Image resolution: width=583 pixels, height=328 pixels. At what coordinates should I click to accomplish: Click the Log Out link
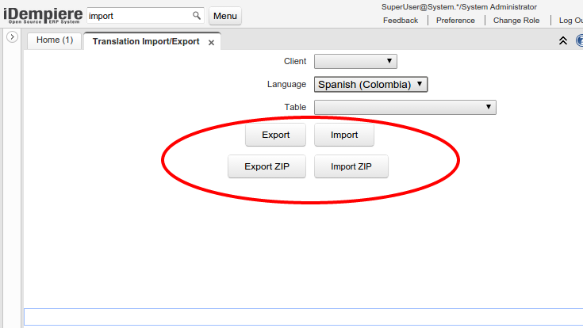pyautogui.click(x=571, y=21)
